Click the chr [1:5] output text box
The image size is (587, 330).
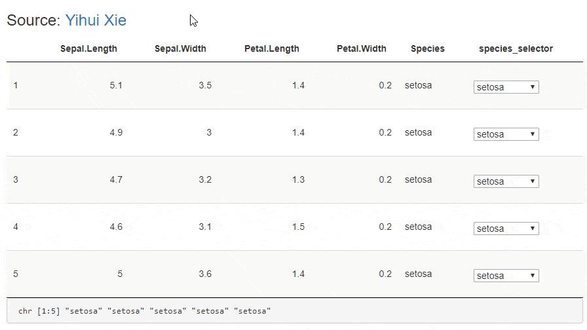[293, 310]
